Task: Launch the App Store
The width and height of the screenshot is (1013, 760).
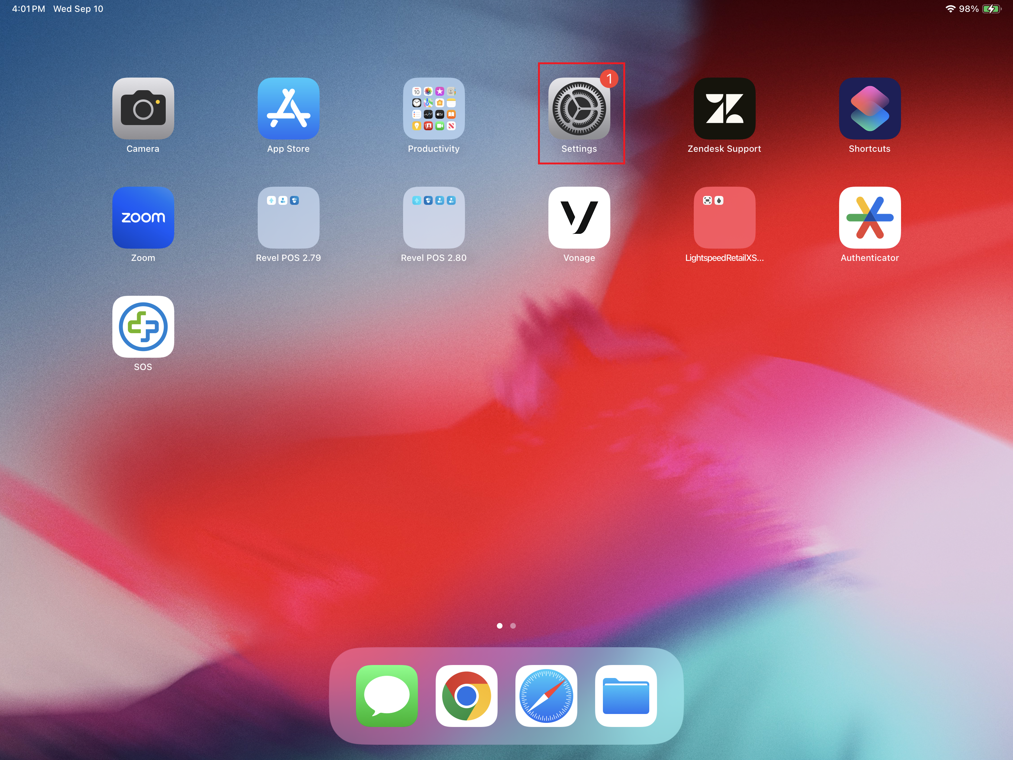Action: (288, 109)
